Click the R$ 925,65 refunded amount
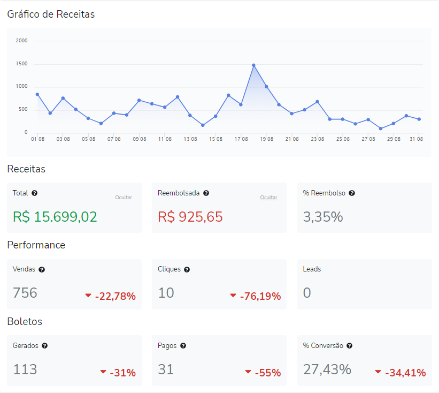The width and height of the screenshot is (439, 393). tap(190, 217)
